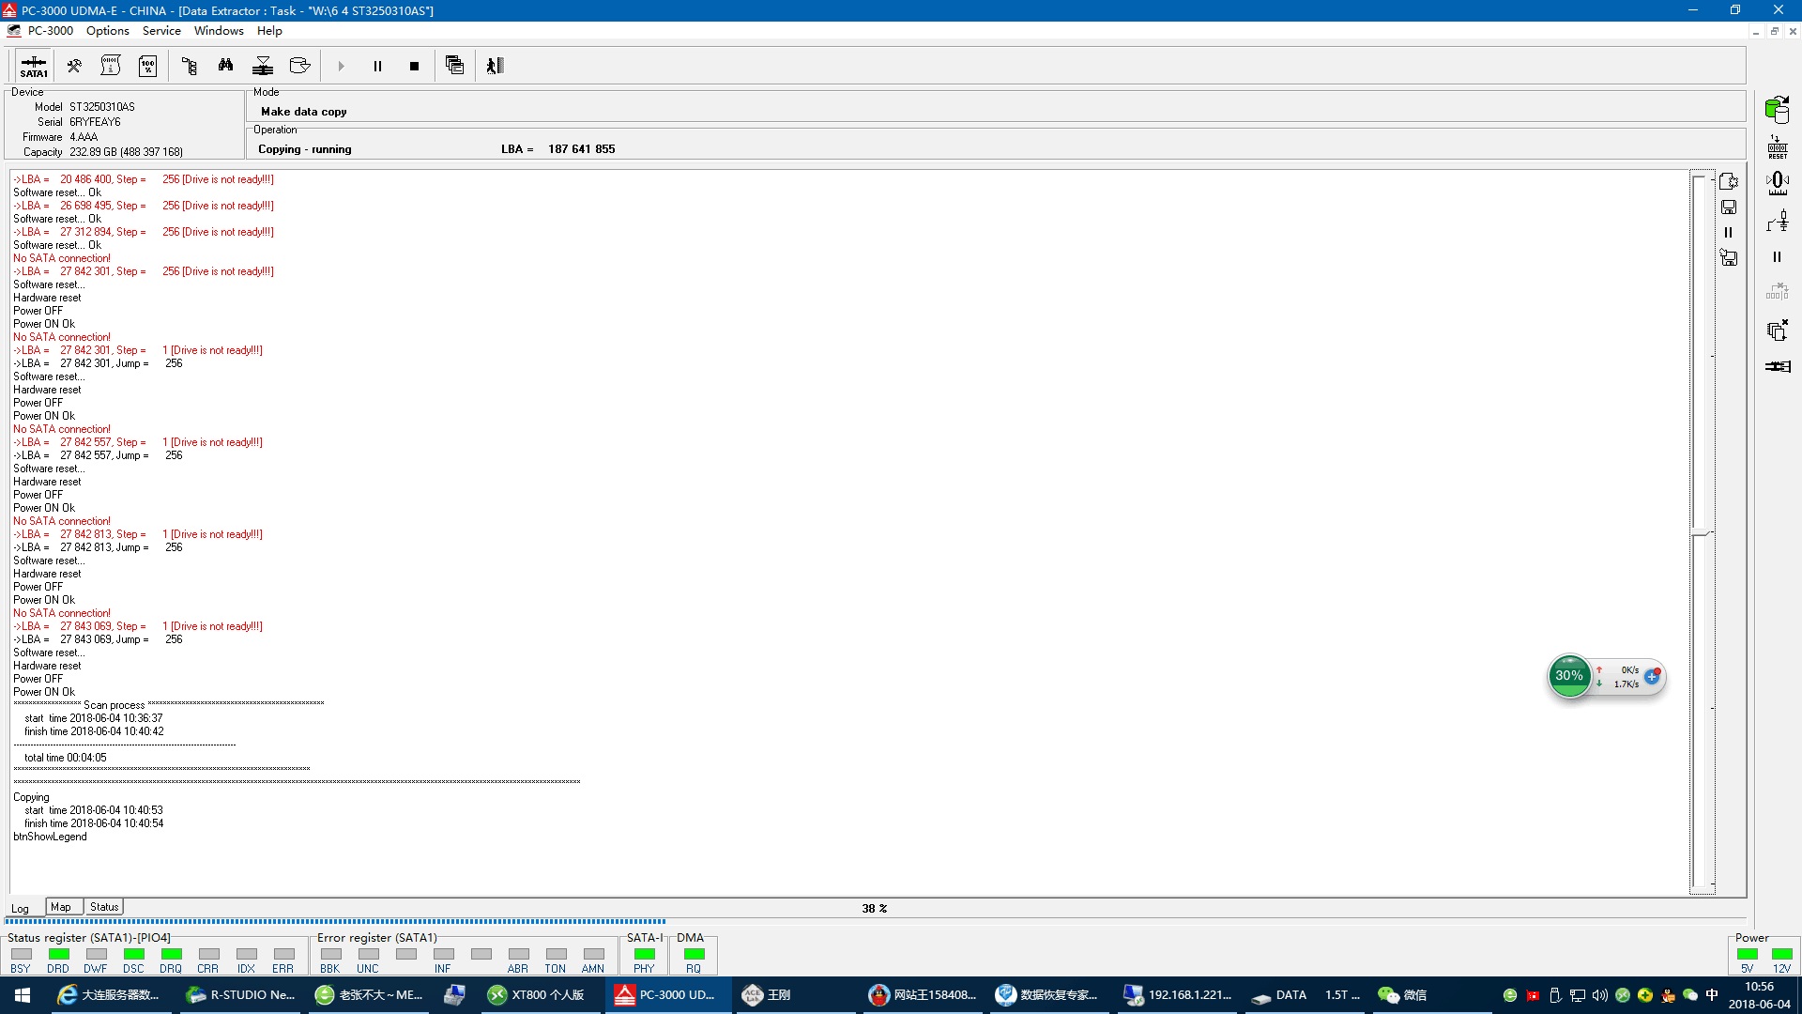Click the binoculars search icon
Viewport: 1802px width, 1014px height.
coord(225,66)
